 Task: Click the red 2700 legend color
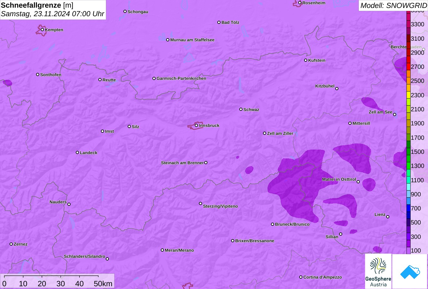coord(408,67)
